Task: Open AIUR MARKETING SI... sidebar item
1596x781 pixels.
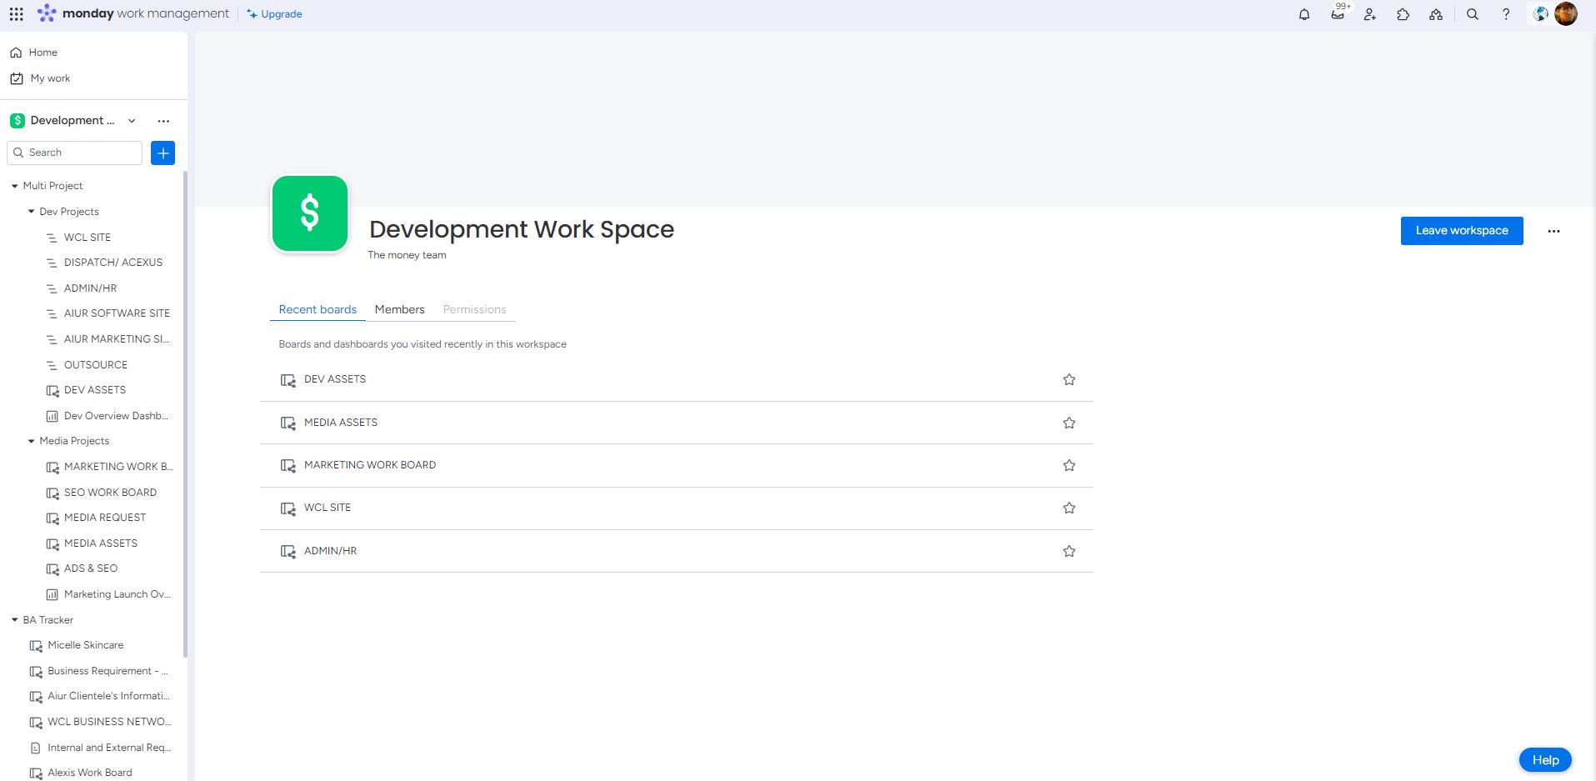Action: [116, 339]
